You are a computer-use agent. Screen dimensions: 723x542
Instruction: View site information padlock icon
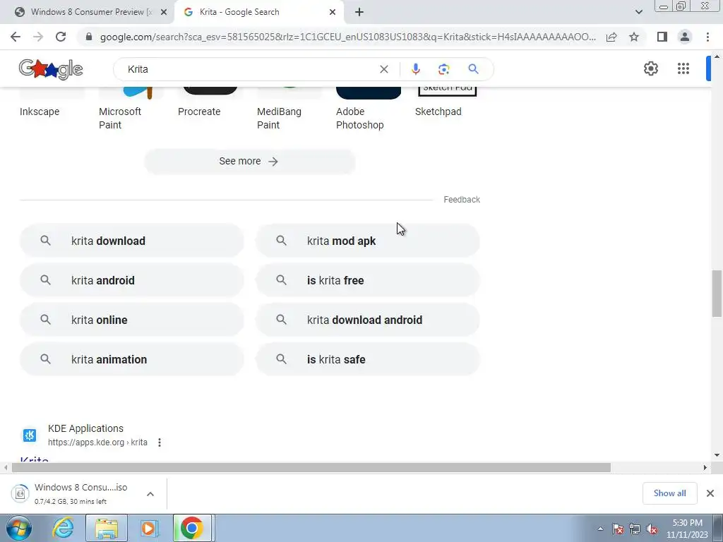89,37
